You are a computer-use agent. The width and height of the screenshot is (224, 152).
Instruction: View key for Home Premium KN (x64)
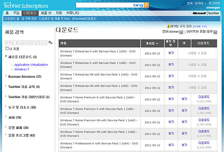tap(184, 122)
